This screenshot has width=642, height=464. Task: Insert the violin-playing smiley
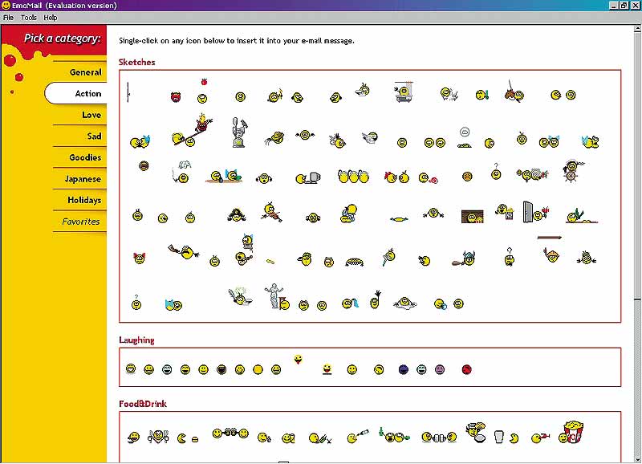[271, 212]
